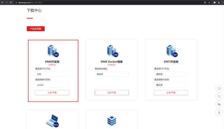Click the phone contact floating icon
Screen dimensions: 224x129
click(219, 97)
